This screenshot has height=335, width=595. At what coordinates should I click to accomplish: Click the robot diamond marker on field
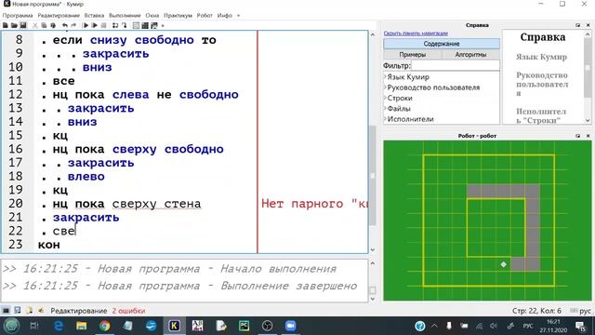tap(503, 264)
